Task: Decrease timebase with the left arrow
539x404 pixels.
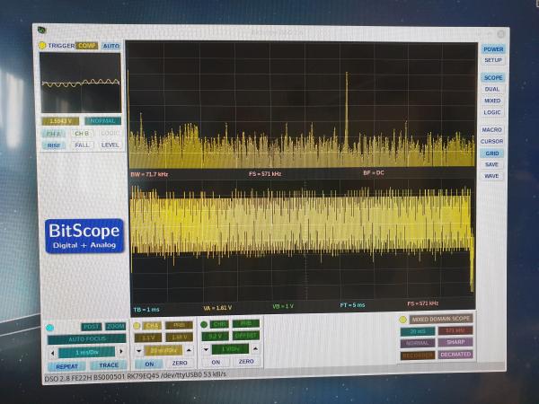Action: (53, 353)
